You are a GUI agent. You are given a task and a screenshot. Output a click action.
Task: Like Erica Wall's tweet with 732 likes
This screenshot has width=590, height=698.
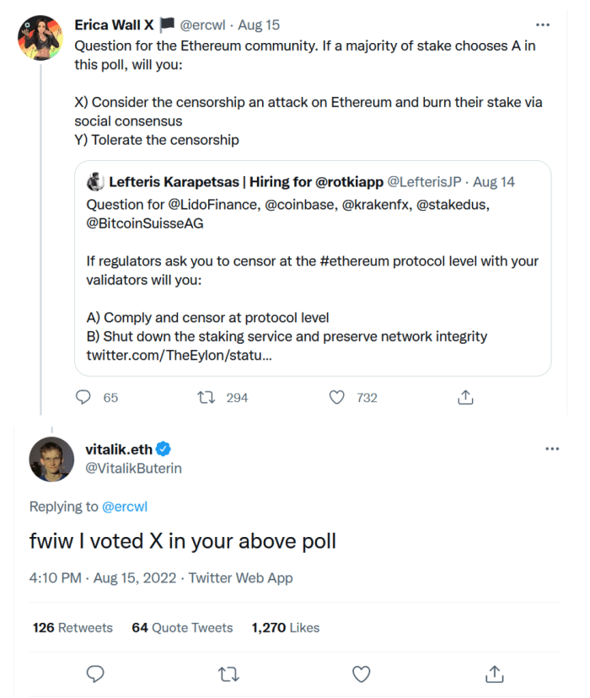tap(338, 397)
